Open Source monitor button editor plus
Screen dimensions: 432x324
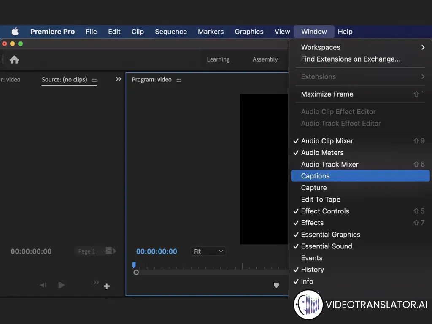pos(107,286)
